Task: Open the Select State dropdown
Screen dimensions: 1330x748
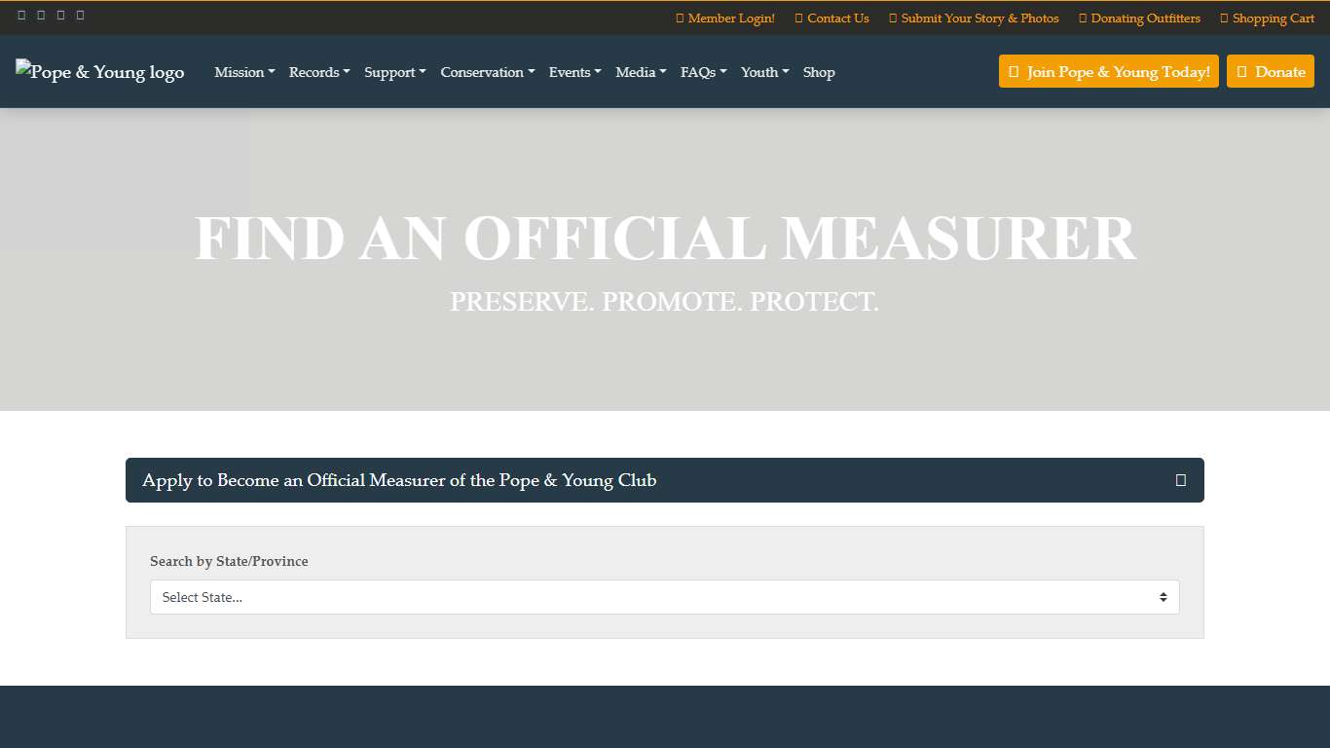Action: (665, 597)
